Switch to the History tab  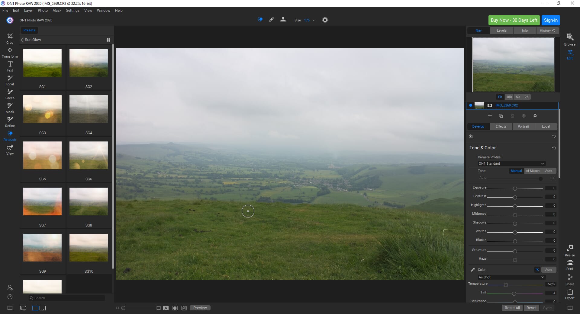point(547,30)
